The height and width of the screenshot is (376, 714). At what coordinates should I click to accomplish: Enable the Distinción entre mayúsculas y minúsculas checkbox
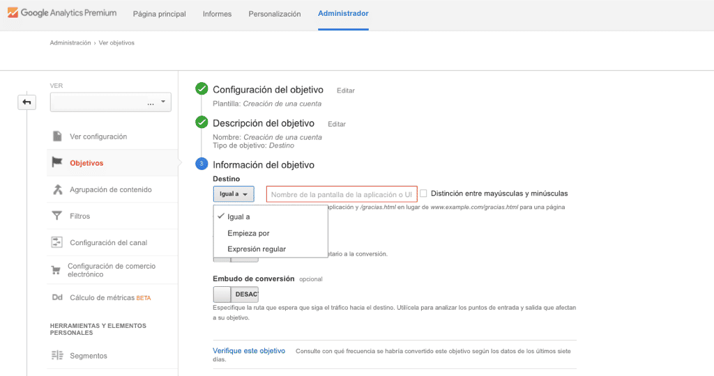[424, 194]
